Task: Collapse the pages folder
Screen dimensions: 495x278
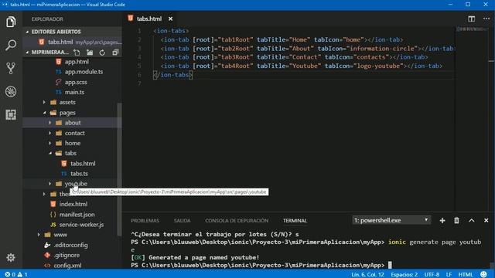Action: 44,113
